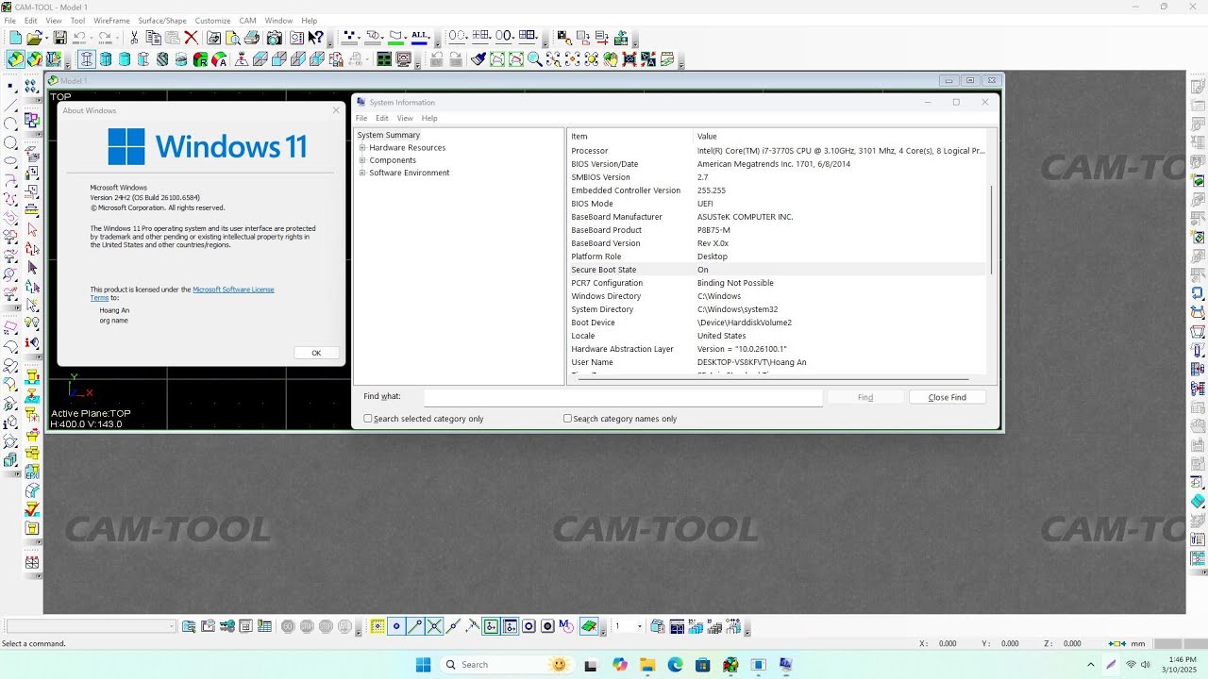Open the Customize menu
This screenshot has width=1208, height=679.
pos(212,21)
